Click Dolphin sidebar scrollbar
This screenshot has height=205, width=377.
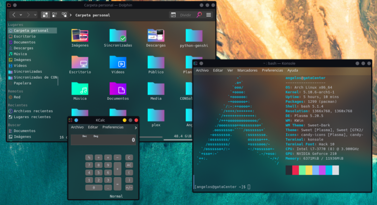point(58,81)
